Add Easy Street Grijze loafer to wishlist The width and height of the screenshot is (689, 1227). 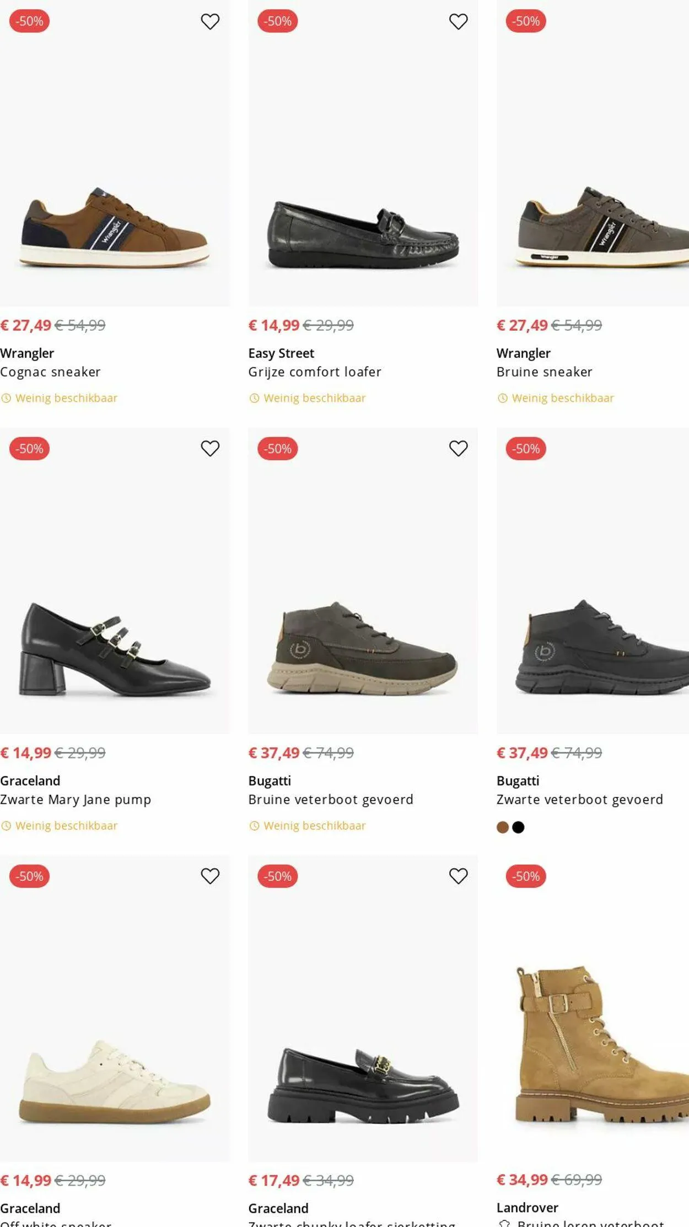[458, 21]
